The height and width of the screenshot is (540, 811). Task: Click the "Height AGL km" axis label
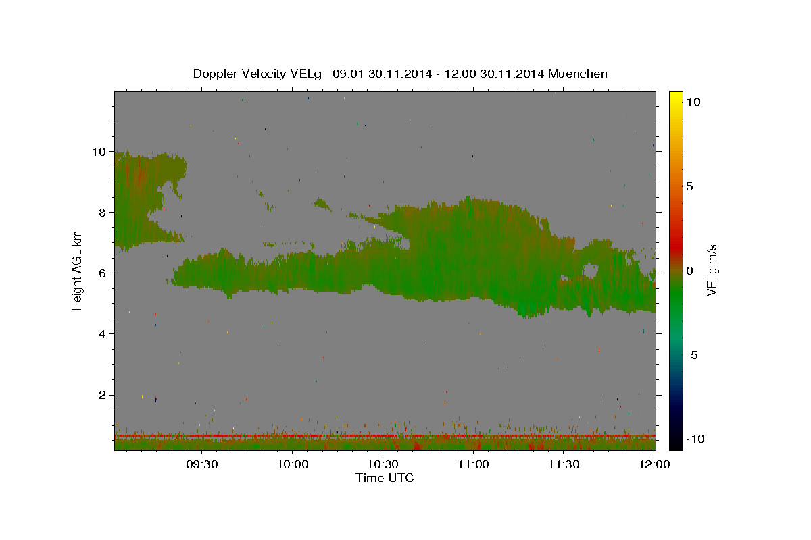[78, 270]
